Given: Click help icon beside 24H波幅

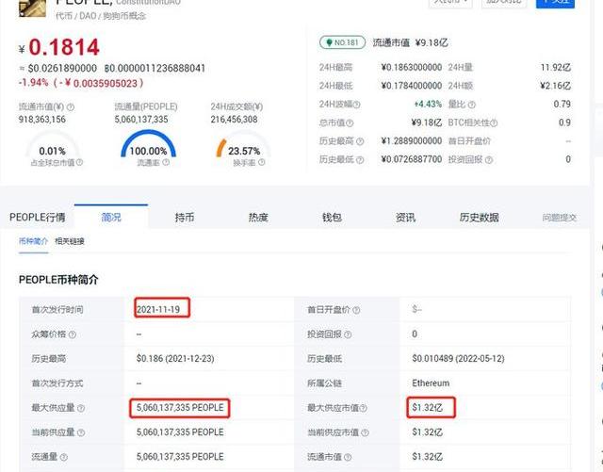Looking at the screenshot, I should click(358, 104).
